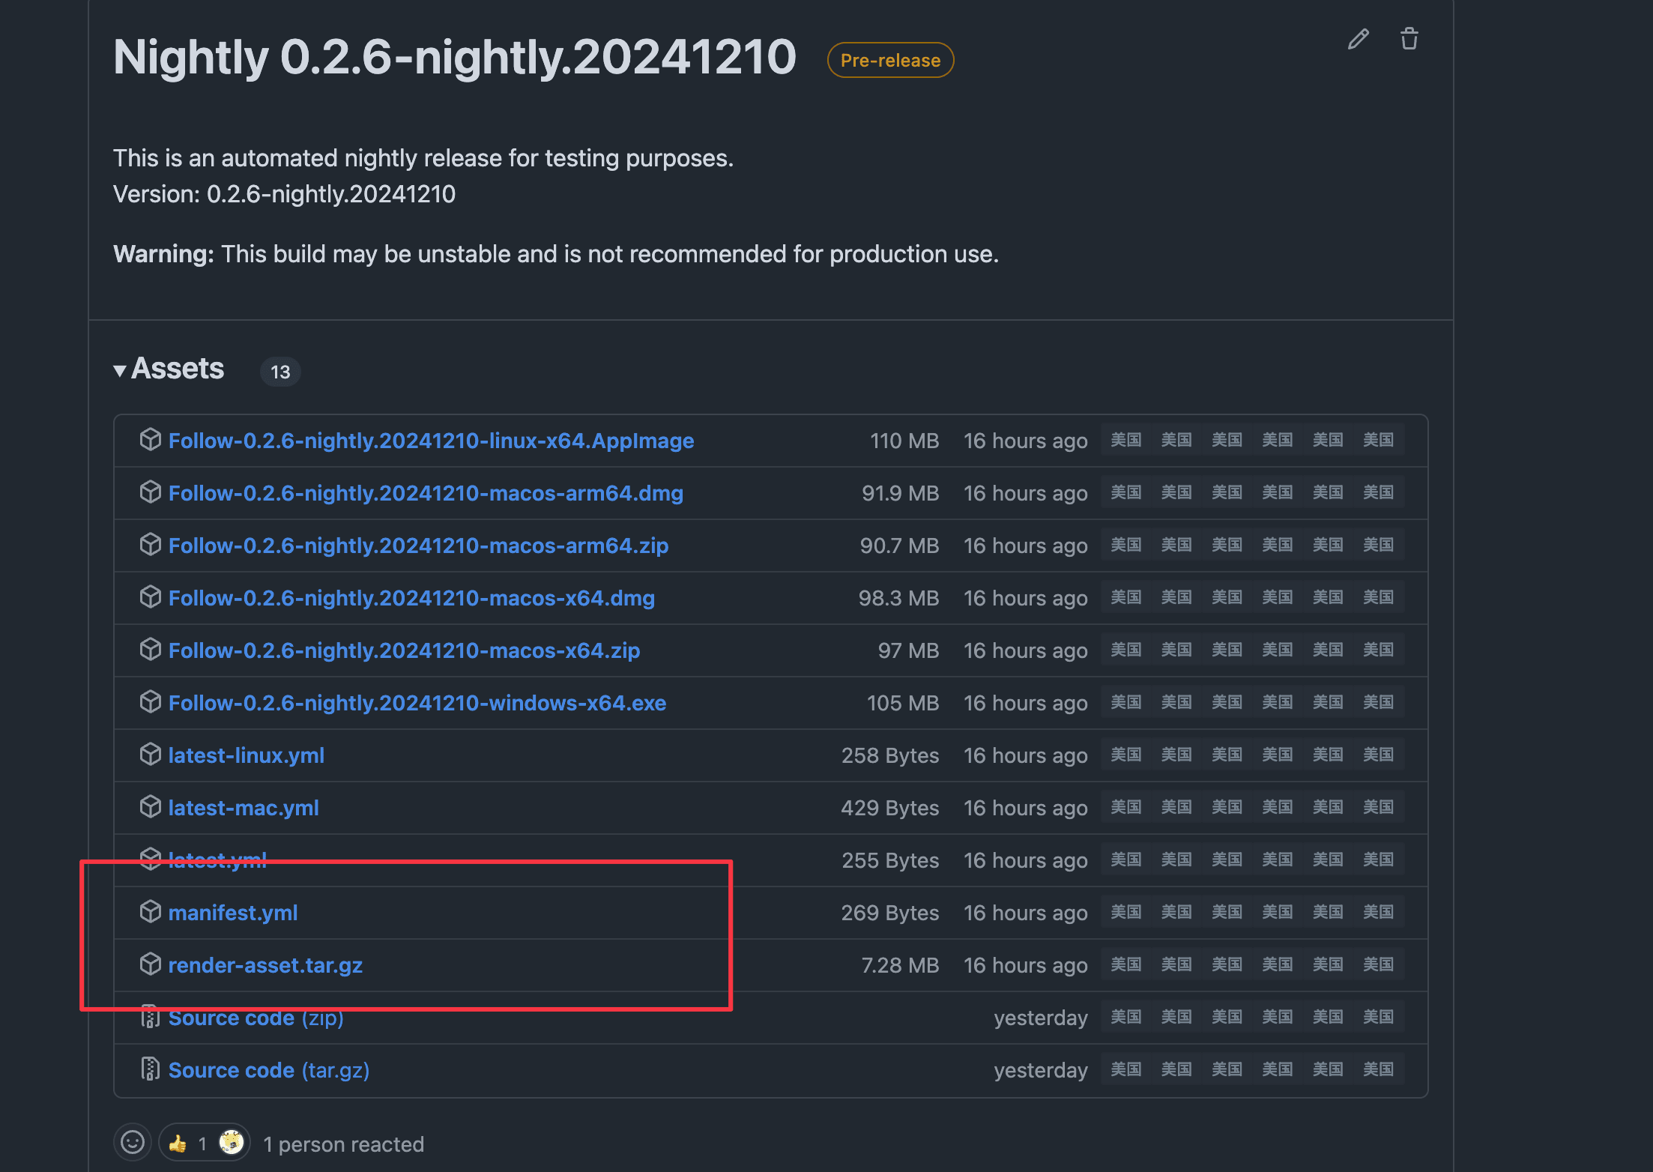The height and width of the screenshot is (1172, 1653).
Task: Click the package icon beside macos-arm64.zip
Action: click(x=151, y=544)
